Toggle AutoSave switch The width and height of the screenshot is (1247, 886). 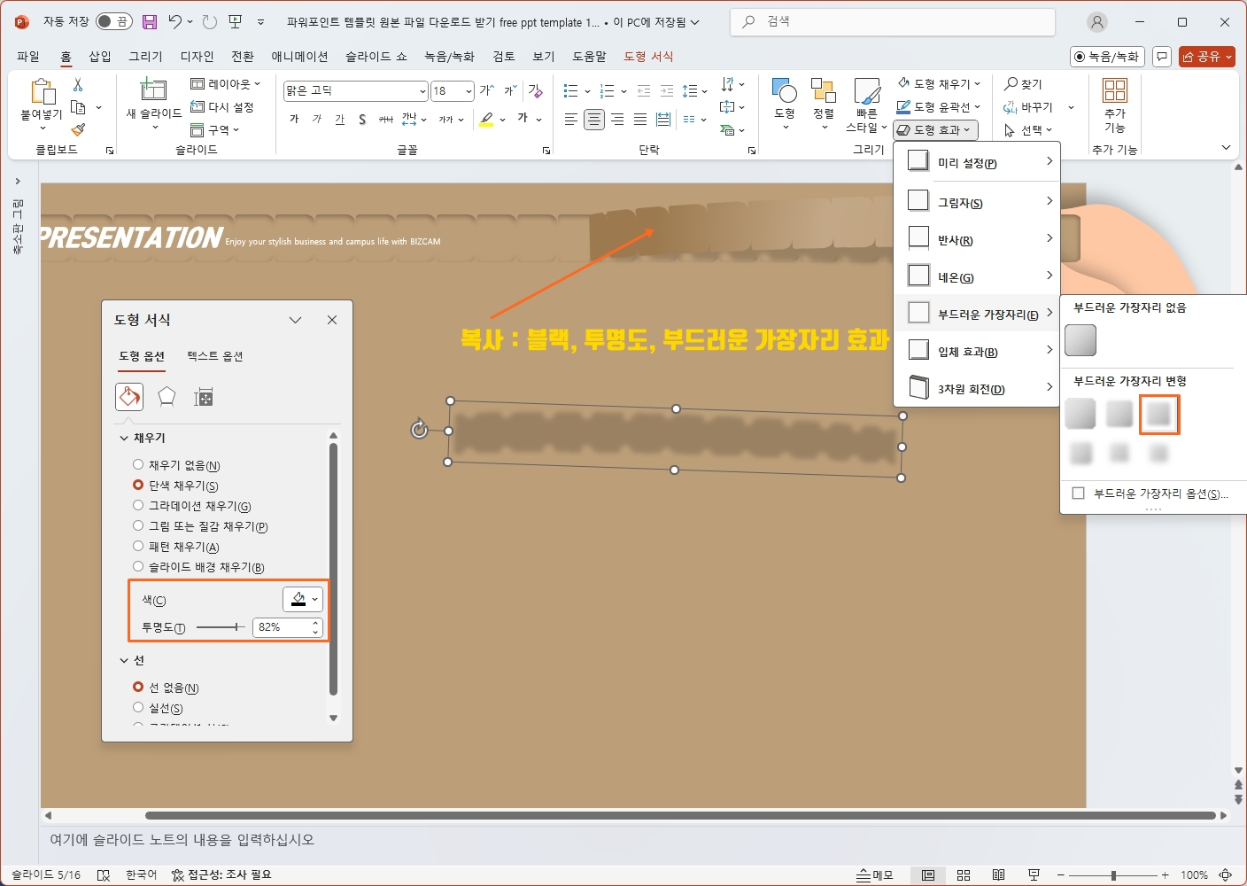[114, 22]
